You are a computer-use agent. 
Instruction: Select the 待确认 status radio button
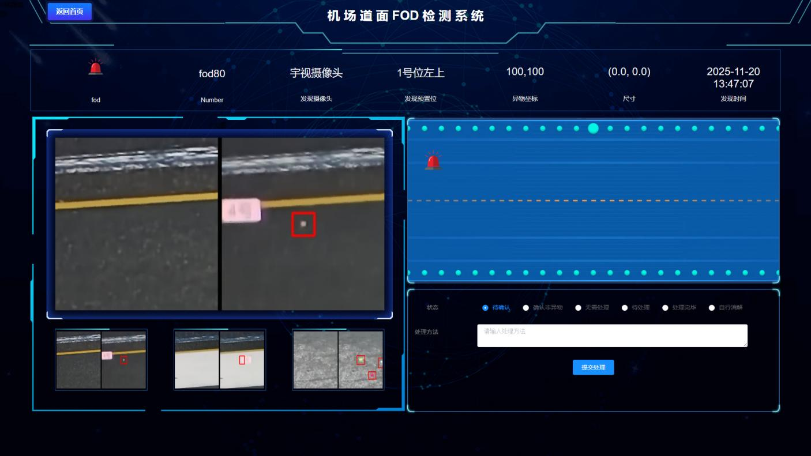coord(485,308)
